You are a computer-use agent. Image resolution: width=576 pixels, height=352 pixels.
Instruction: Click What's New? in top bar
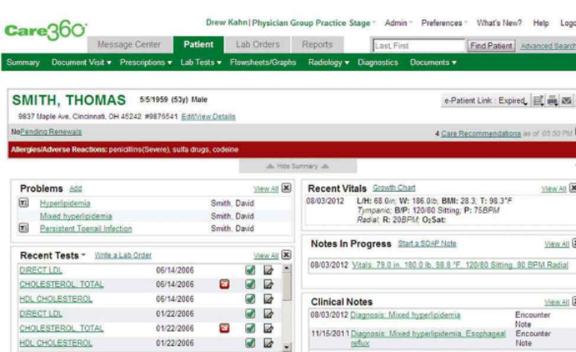[x=499, y=23]
